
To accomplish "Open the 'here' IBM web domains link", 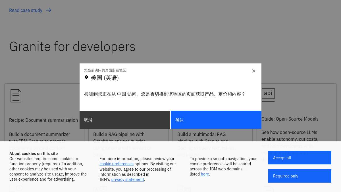I will 205,174.
